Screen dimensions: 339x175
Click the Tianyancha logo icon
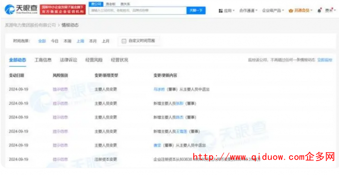point(10,10)
